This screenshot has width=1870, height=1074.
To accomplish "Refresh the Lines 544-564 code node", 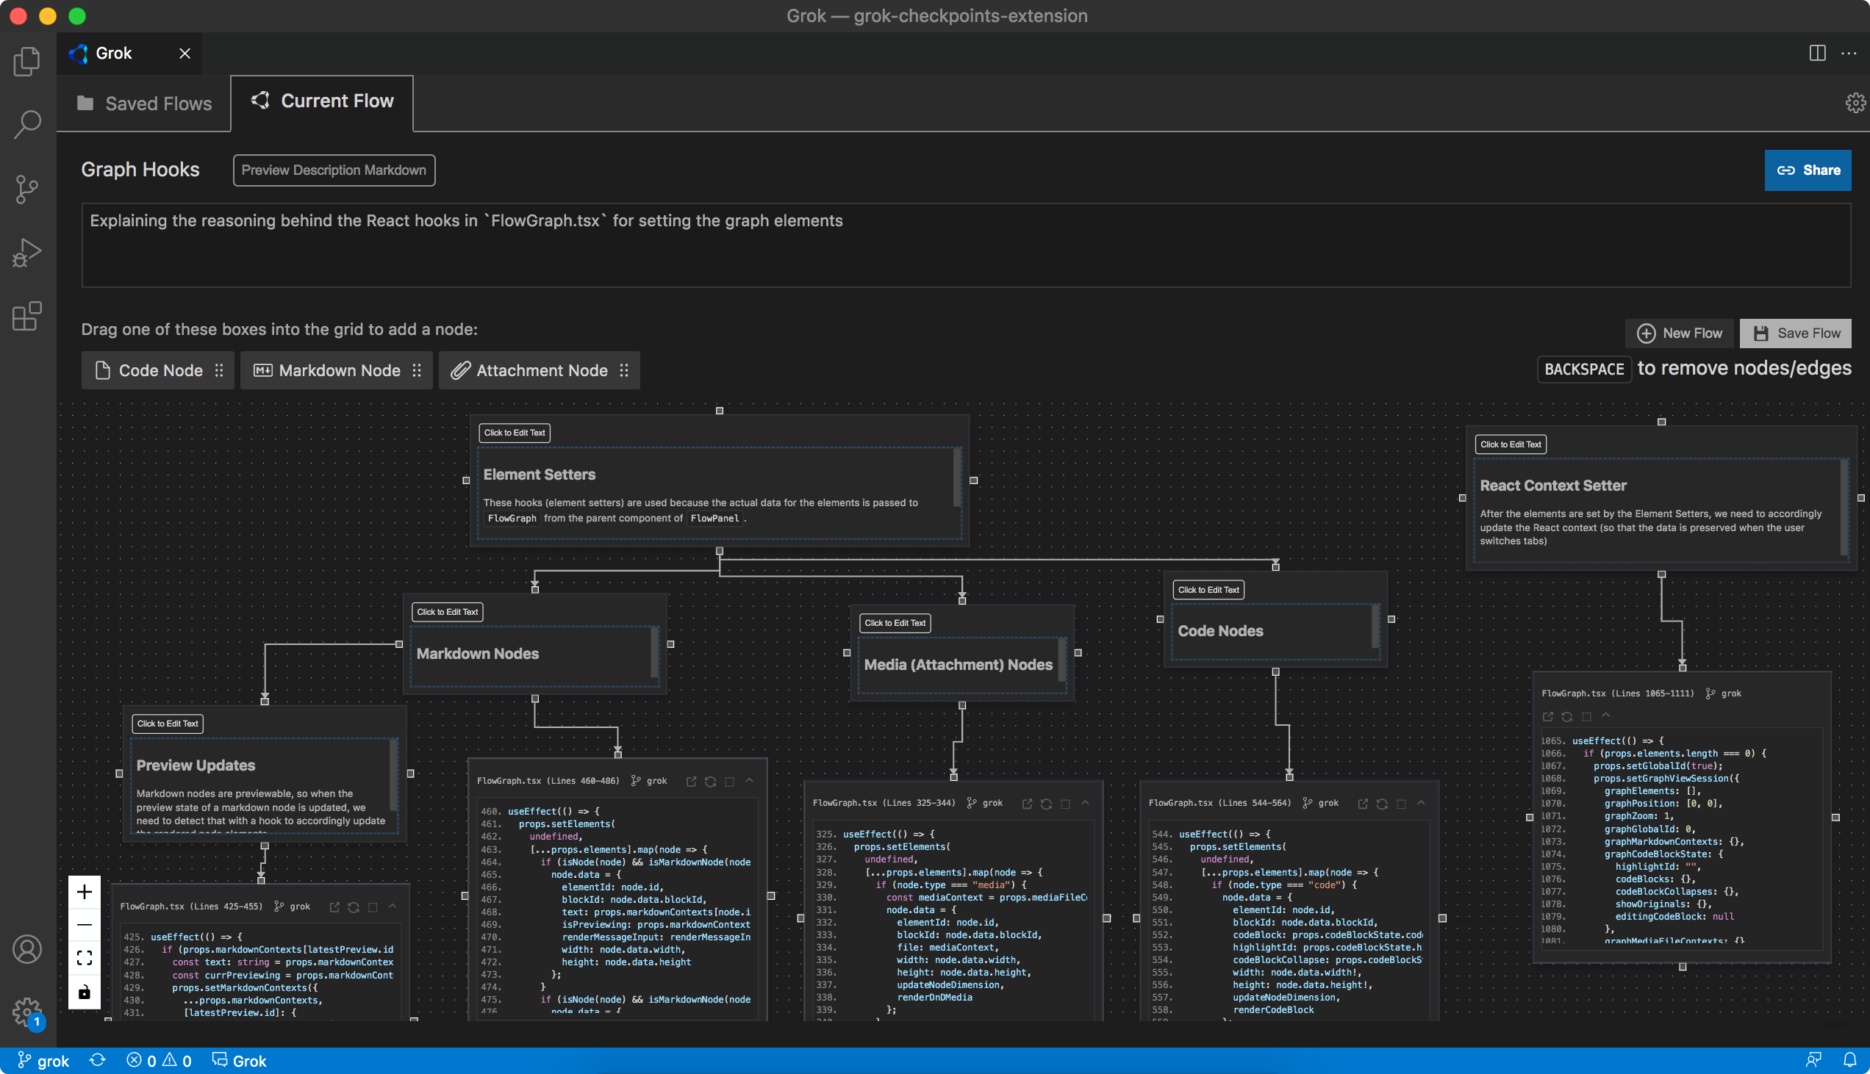I will point(1381,803).
